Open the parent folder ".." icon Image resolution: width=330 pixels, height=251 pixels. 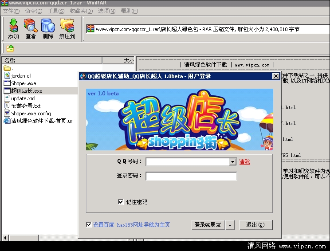7,68
